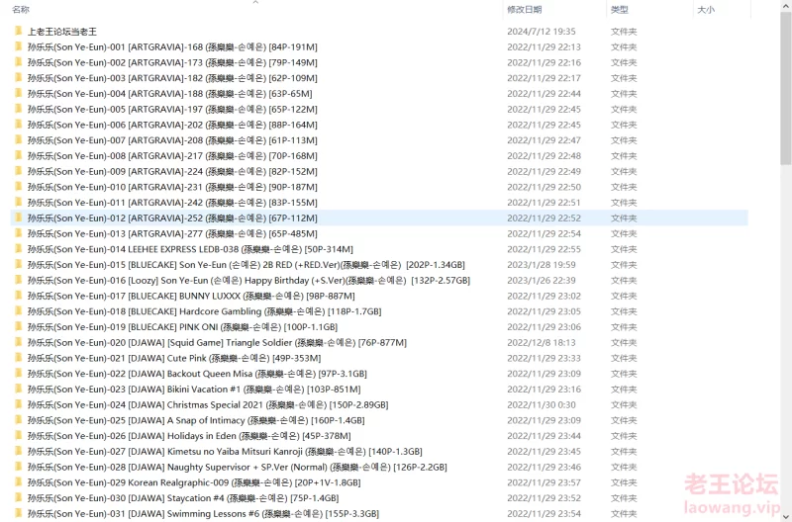The image size is (792, 522).
Task: Select the 014 LEEHEE EXPRESS LEDB-038 folder name
Action: 190,249
